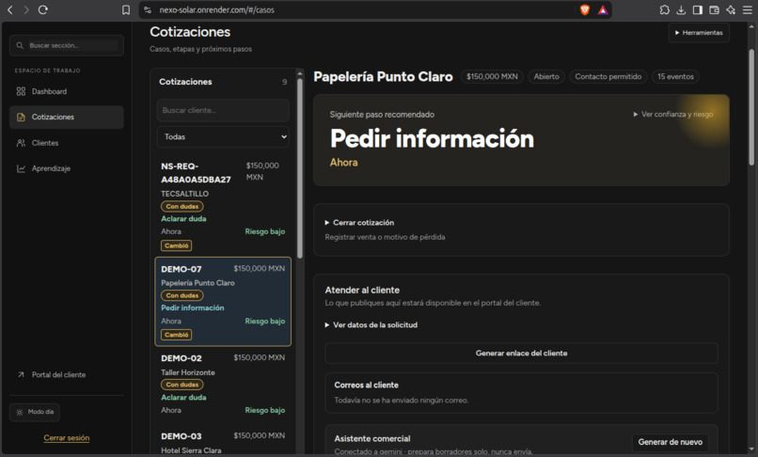Click the $150,000 MXN header badge
The width and height of the screenshot is (758, 457).
pyautogui.click(x=492, y=76)
